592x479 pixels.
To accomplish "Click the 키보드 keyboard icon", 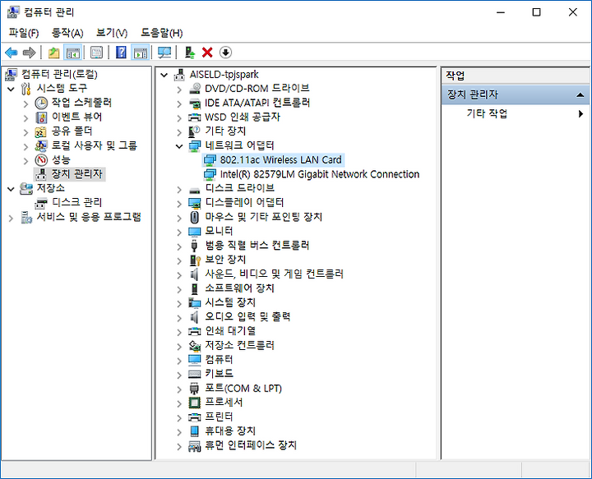I will tap(194, 374).
